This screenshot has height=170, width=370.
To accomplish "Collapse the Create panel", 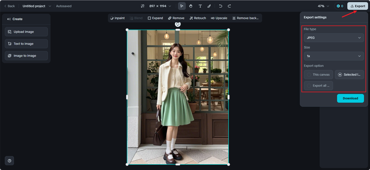I will tap(9, 19).
